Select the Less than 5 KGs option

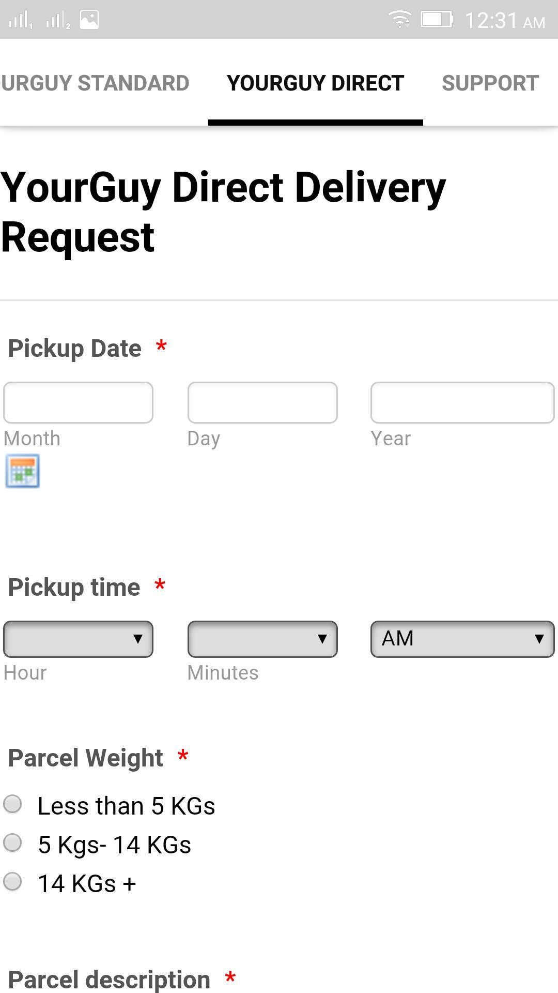[x=12, y=805]
